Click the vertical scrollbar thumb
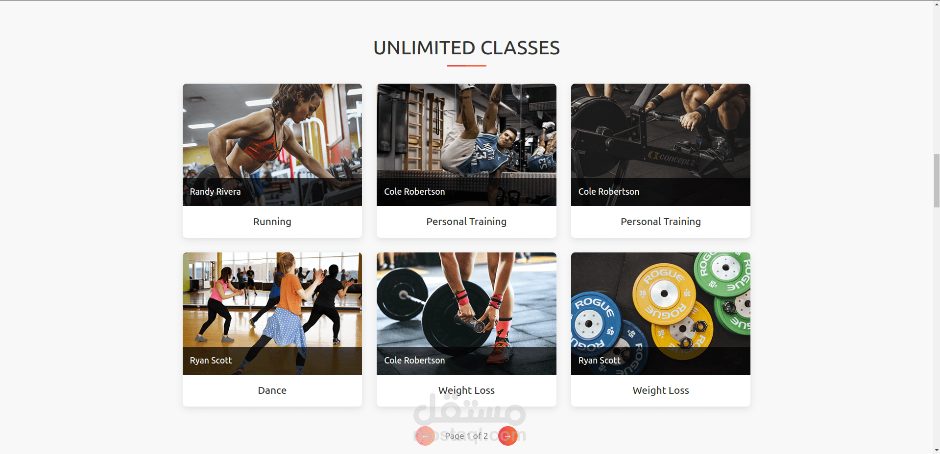940x454 pixels. [x=937, y=181]
